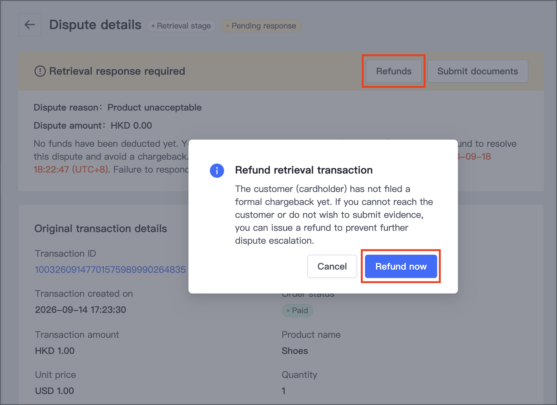
Task: Click Dispute reason: Product unacceptable text
Action: pyautogui.click(x=118, y=108)
